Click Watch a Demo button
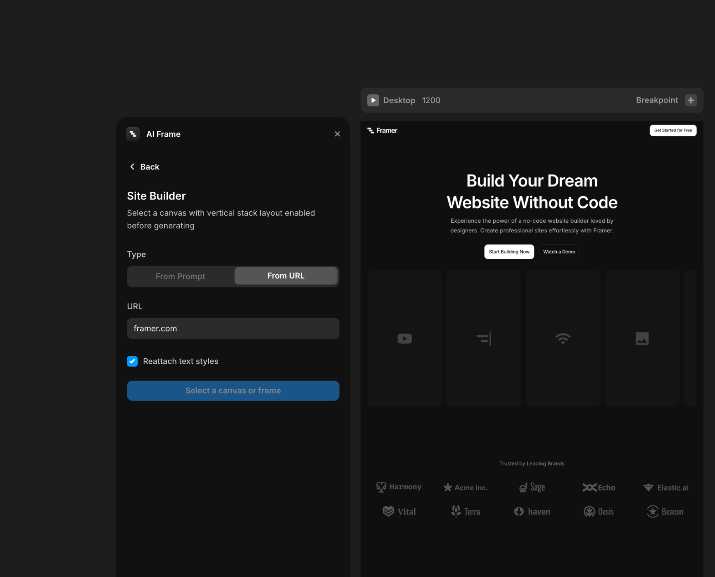Screen dimensions: 715x577 559,252
